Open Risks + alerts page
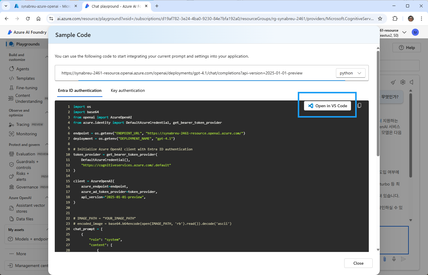This screenshot has width=428, height=275. (x=22, y=176)
